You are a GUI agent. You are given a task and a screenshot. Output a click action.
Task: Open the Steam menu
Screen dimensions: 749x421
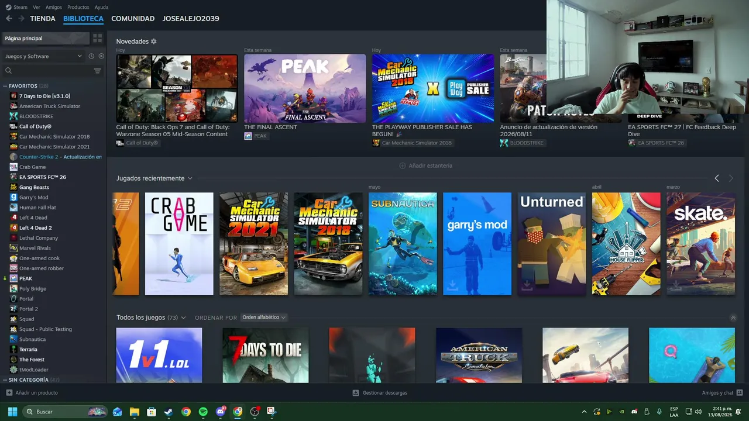(20, 7)
